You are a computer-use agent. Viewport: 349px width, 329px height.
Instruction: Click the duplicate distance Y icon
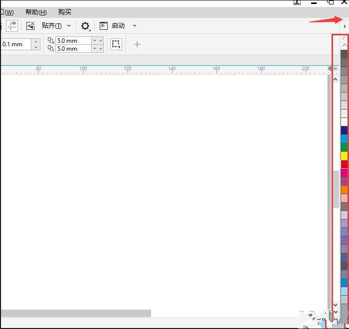coord(51,48)
